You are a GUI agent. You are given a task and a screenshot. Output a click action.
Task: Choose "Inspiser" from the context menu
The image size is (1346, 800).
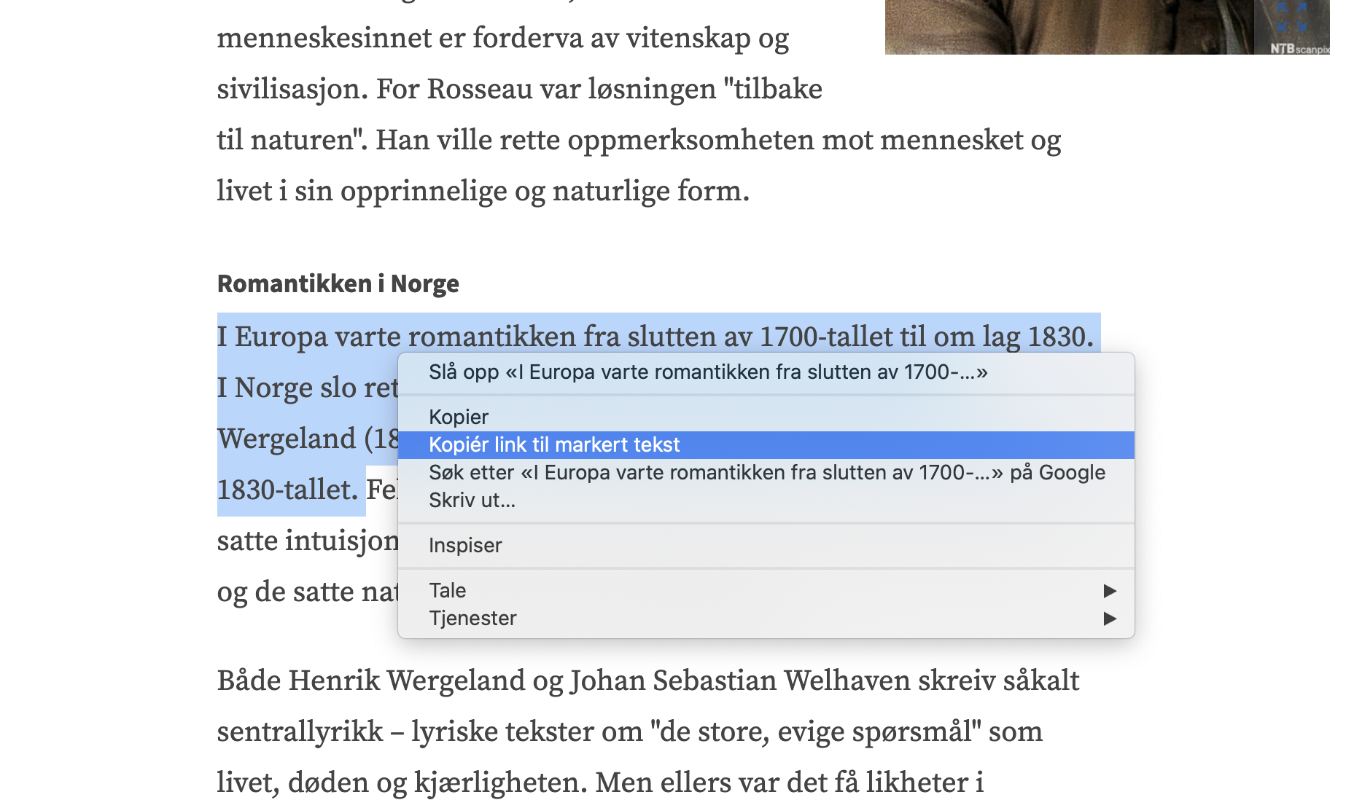465,545
